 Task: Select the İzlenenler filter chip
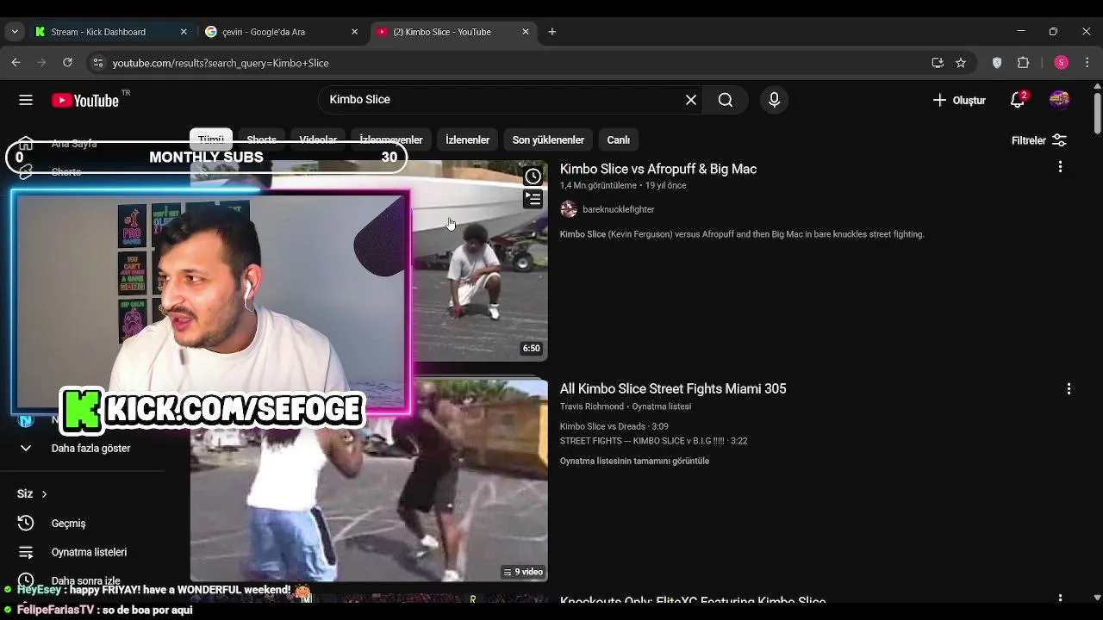click(467, 140)
